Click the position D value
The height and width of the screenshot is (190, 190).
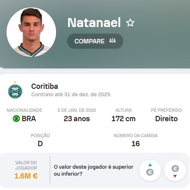click(x=40, y=144)
